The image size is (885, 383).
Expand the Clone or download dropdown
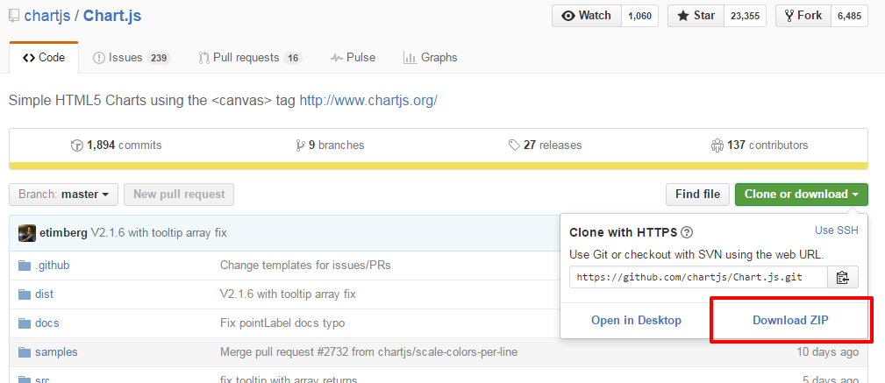pyautogui.click(x=801, y=194)
